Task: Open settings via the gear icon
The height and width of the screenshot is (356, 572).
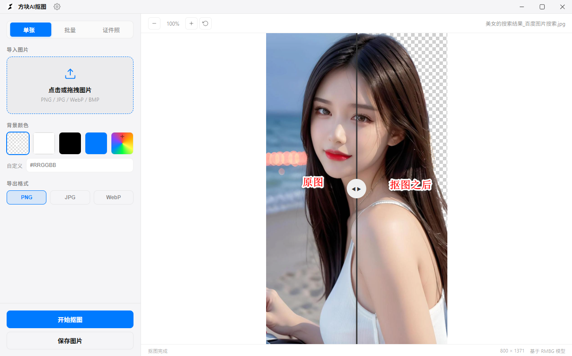Action: [57, 7]
